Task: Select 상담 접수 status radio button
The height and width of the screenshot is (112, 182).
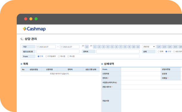Action: [174, 51]
